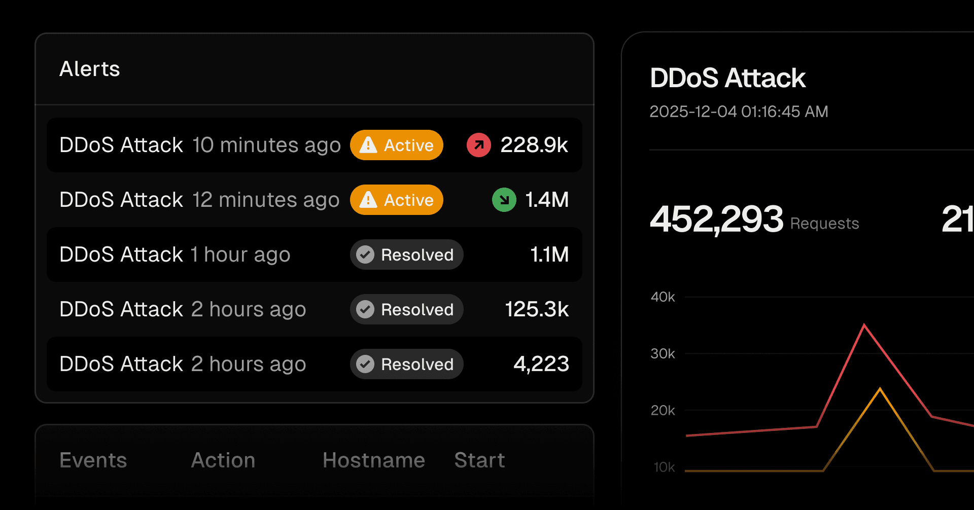Click warning triangle in 10 minutes ago alert

tap(368, 145)
